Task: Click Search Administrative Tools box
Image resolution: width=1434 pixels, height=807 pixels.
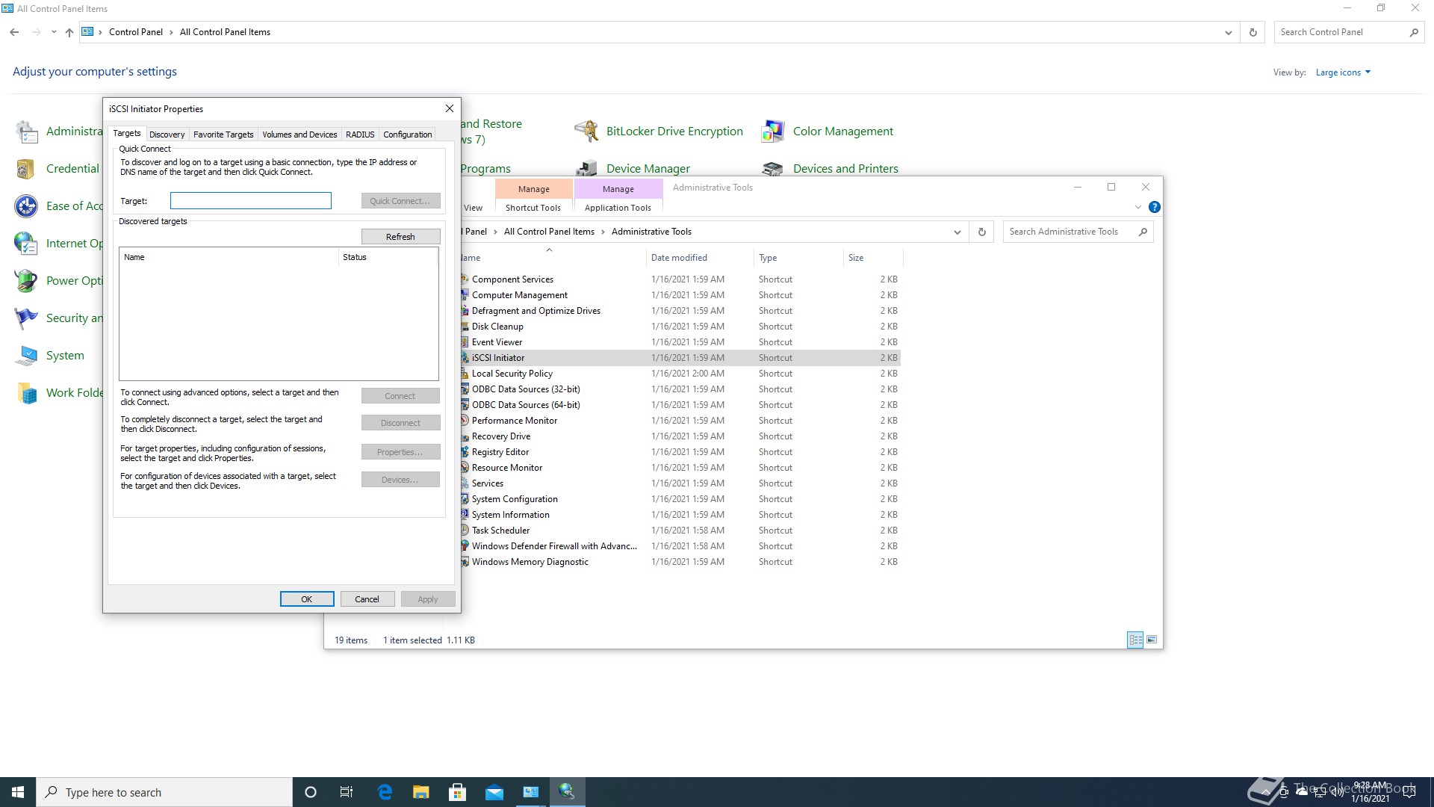Action: pos(1078,232)
